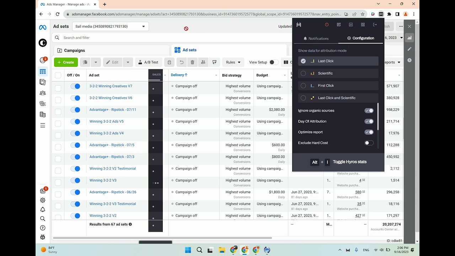This screenshot has width=455, height=256.
Task: Open the Rules dropdown
Action: pos(233,62)
